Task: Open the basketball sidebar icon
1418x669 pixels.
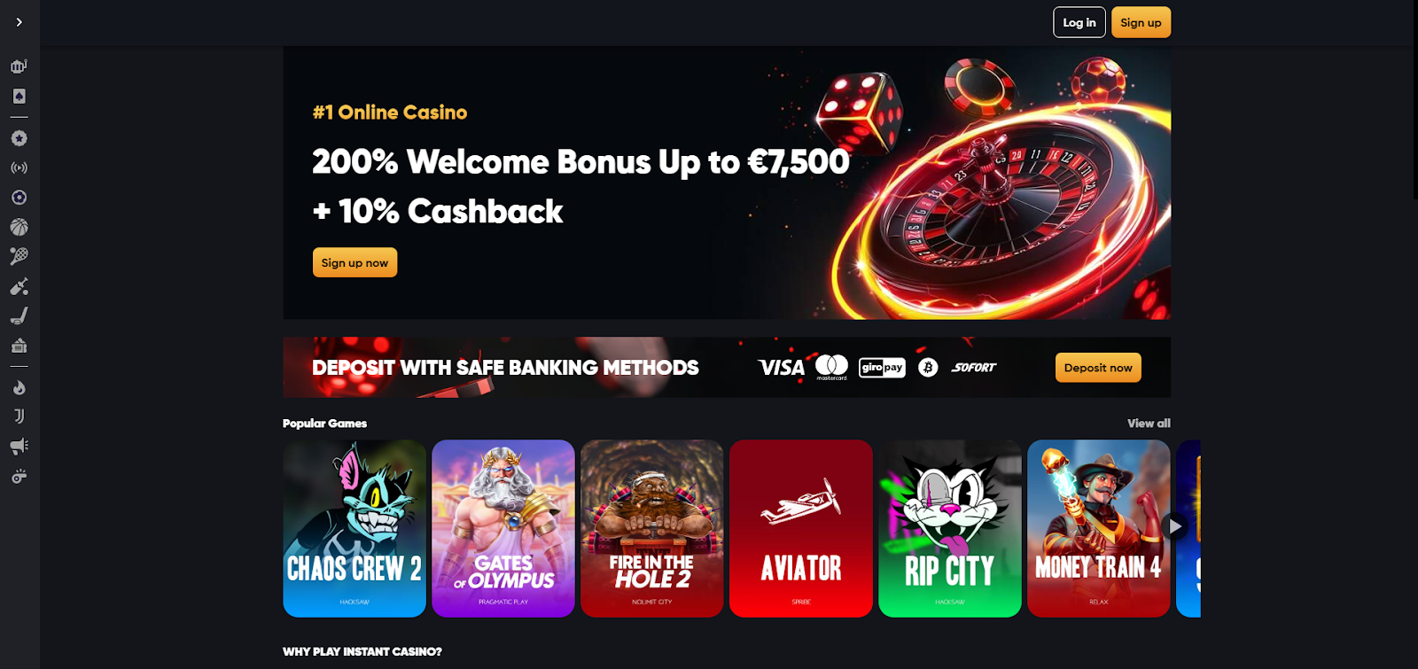Action: point(19,227)
